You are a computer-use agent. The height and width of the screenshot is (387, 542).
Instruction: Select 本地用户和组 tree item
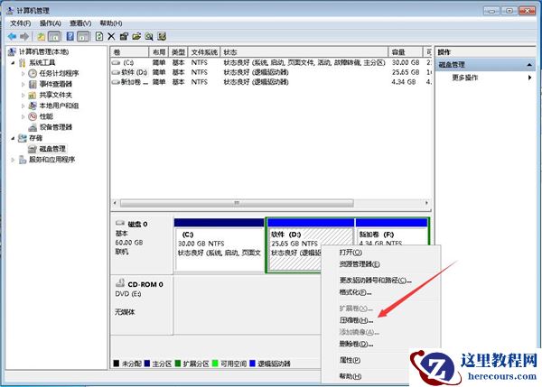point(59,106)
